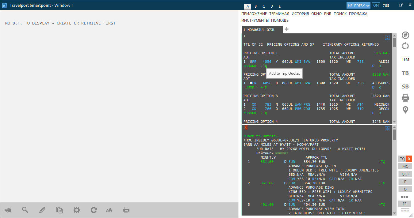Click the FS button
The height and width of the screenshot is (218, 414).
[404, 204]
